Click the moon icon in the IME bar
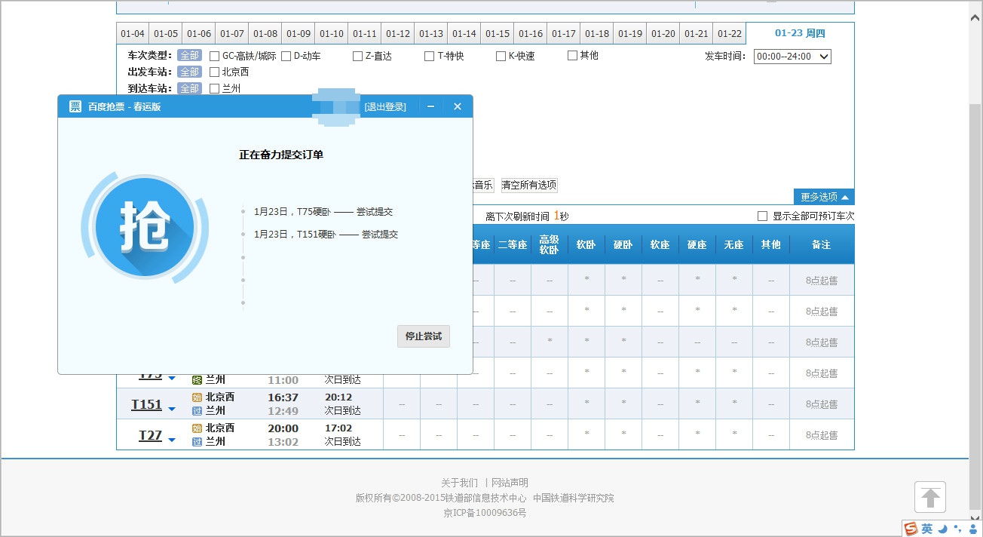 click(942, 529)
